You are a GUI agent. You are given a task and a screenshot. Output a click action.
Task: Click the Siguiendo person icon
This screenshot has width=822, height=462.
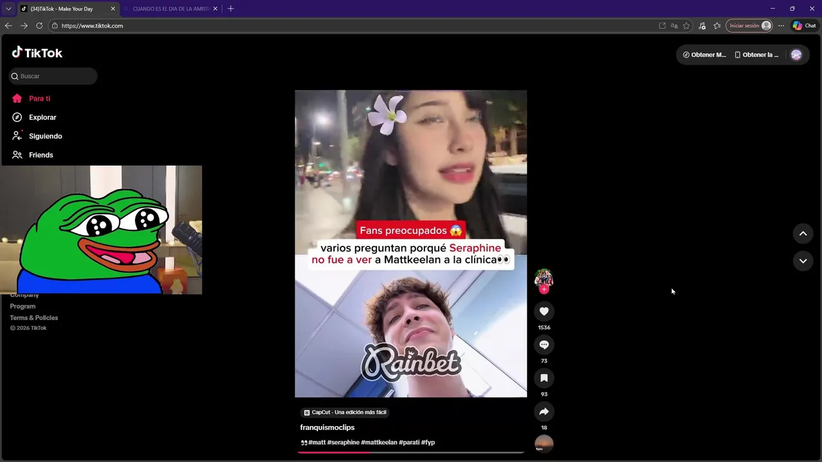pos(17,136)
